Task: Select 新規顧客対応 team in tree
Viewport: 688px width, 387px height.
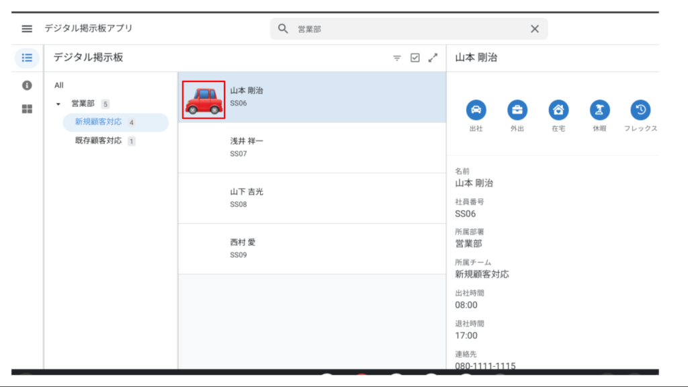Action: (98, 122)
